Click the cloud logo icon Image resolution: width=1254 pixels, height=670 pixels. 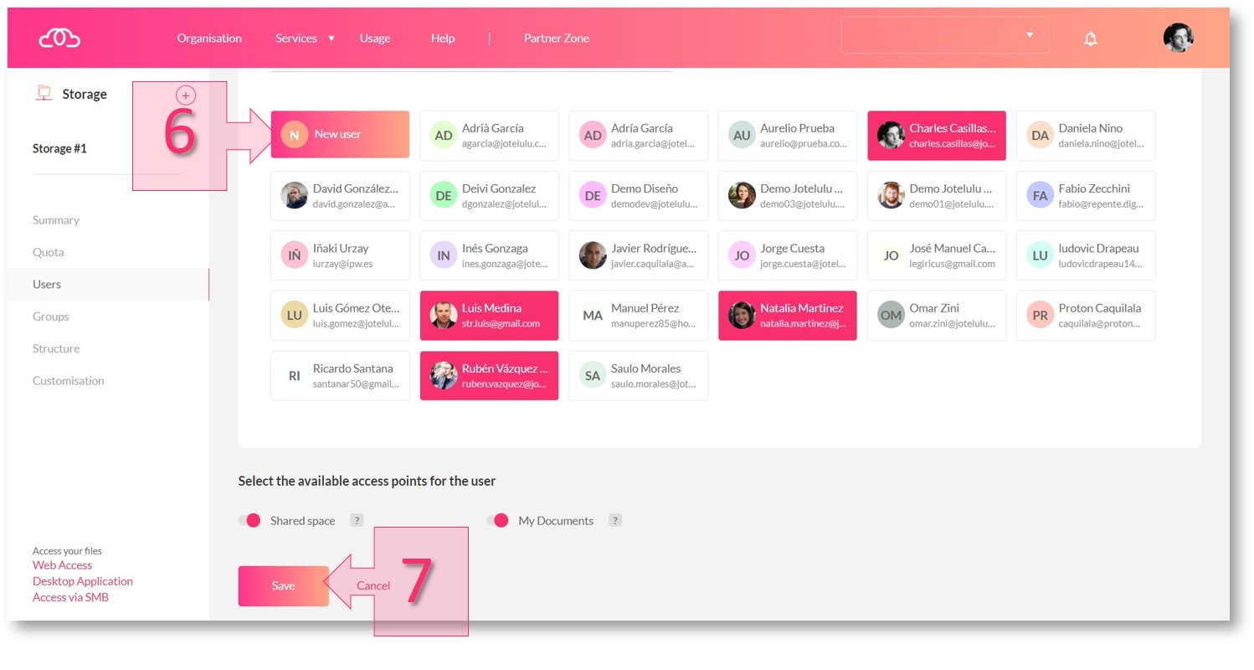pyautogui.click(x=59, y=38)
